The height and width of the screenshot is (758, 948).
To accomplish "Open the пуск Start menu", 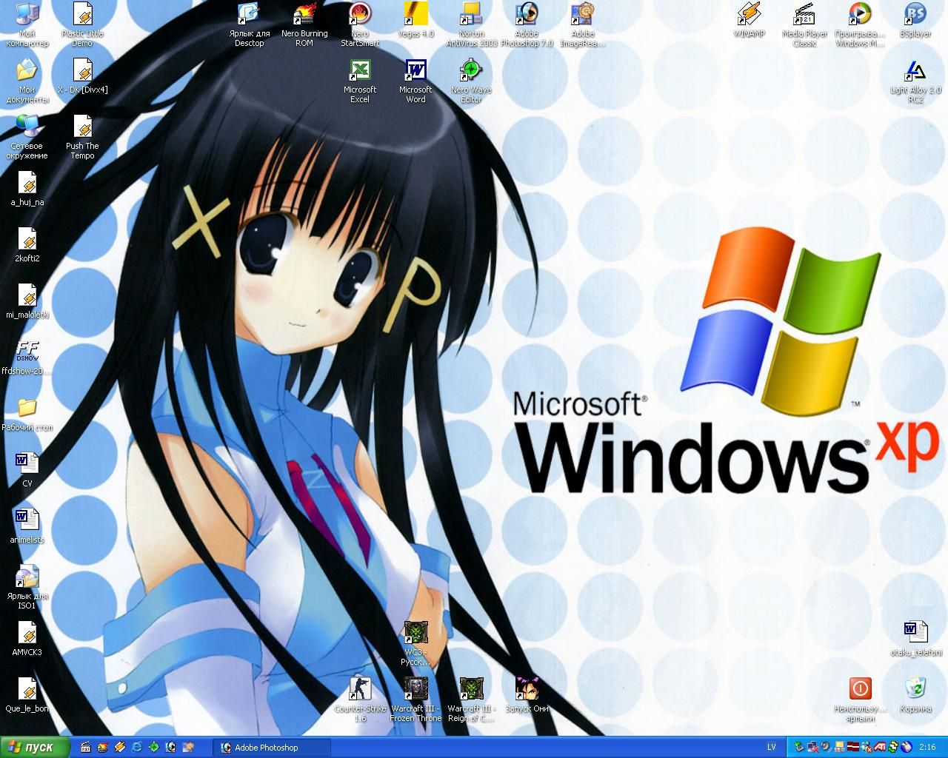I will (35, 747).
